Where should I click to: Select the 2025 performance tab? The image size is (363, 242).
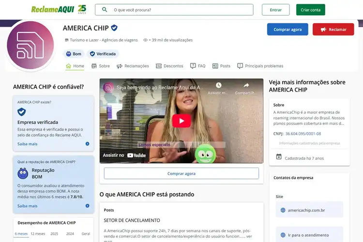(x=54, y=234)
